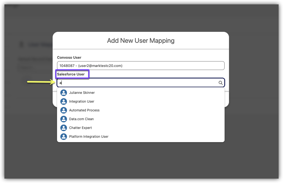Focus the Salesforce User search input

(138, 83)
